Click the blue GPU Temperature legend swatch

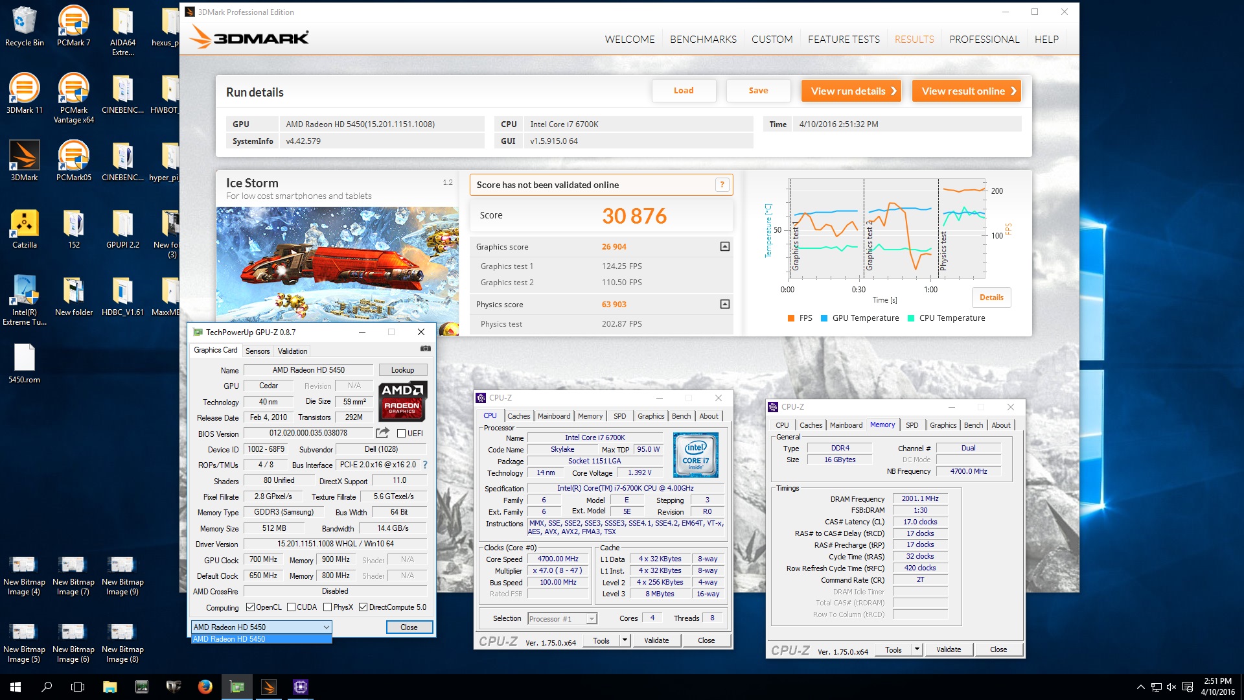[x=824, y=318]
